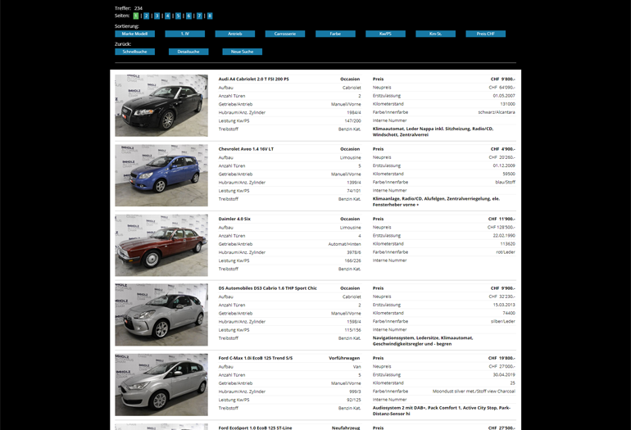Screen dimensions: 631x430
Task: Sort results by Km-St.
Action: (x=435, y=34)
